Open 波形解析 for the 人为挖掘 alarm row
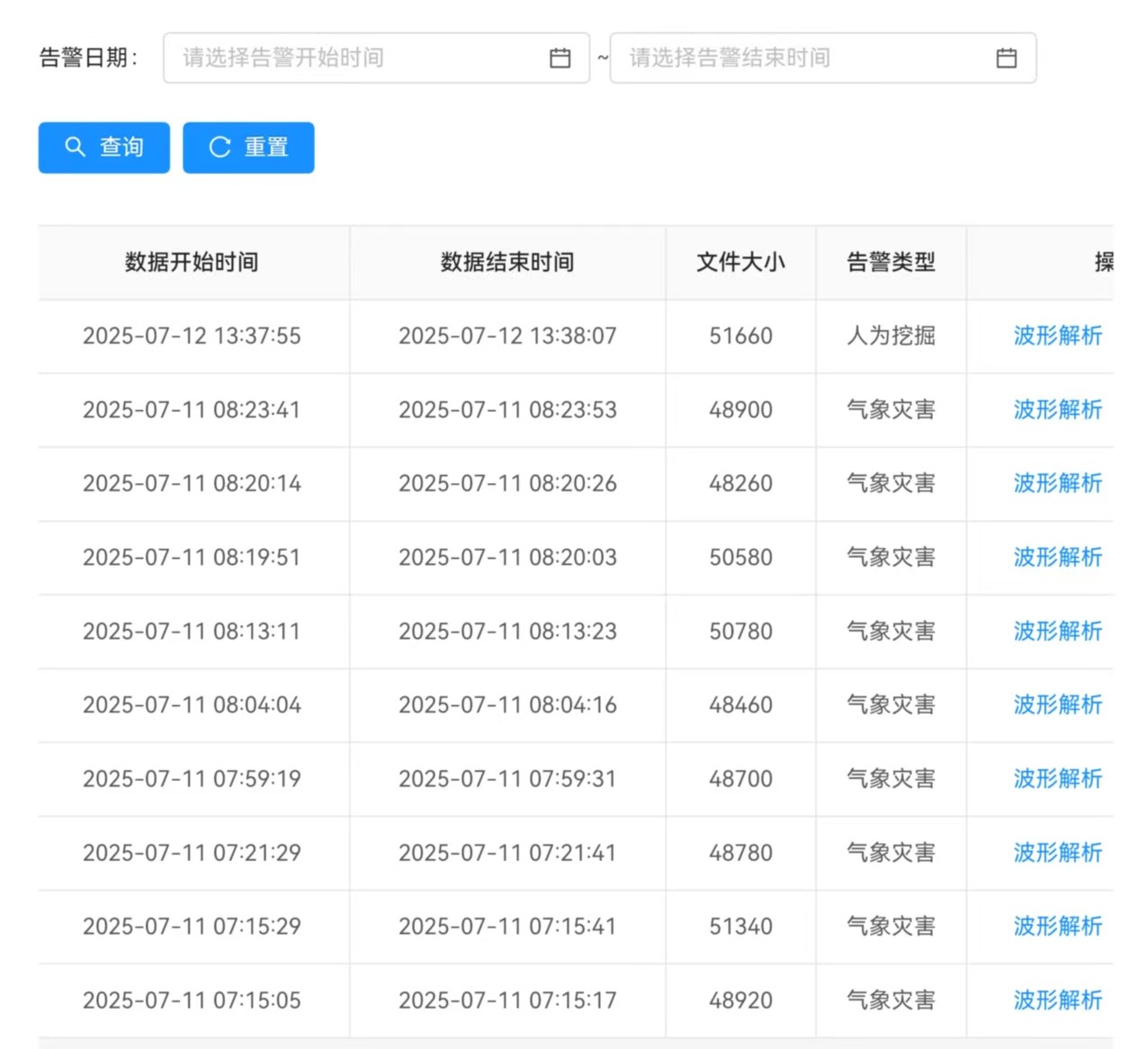Screen dimensions: 1147x1049 point(1058,336)
